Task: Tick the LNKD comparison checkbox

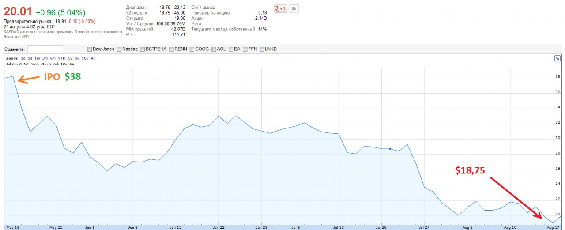Action: click(x=262, y=49)
